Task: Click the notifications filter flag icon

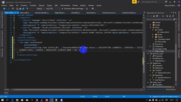Action: 134,2
